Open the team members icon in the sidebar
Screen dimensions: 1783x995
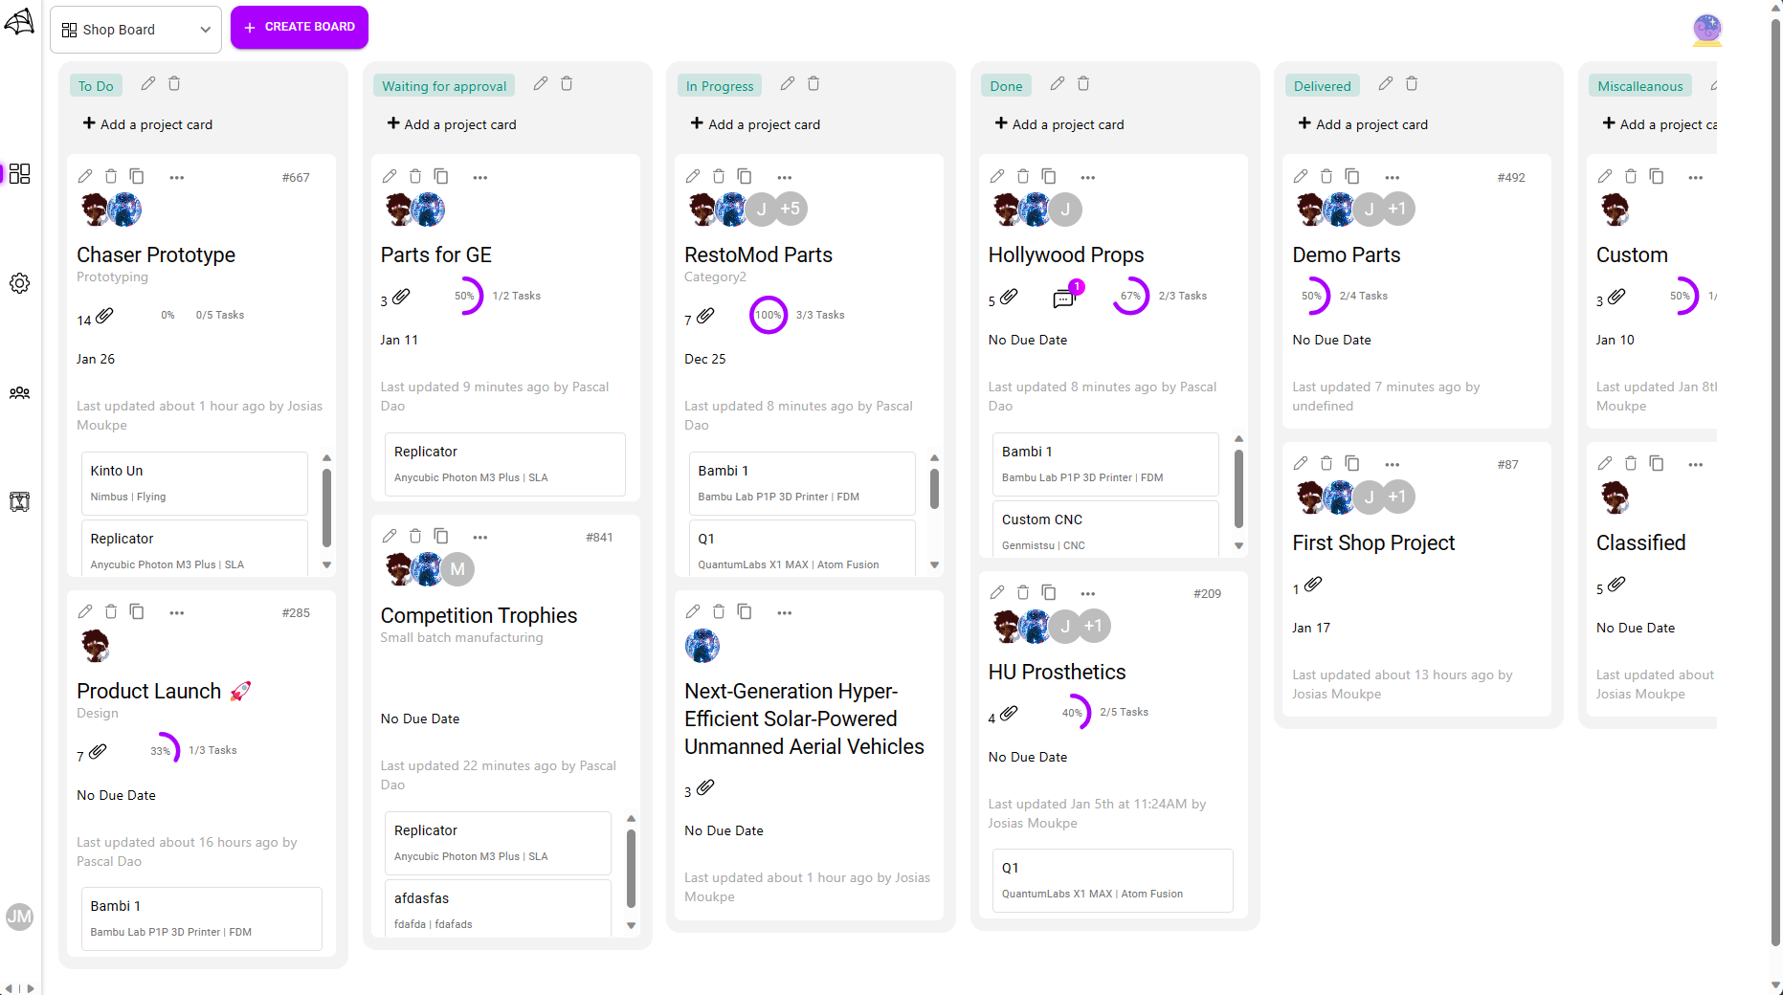[19, 392]
